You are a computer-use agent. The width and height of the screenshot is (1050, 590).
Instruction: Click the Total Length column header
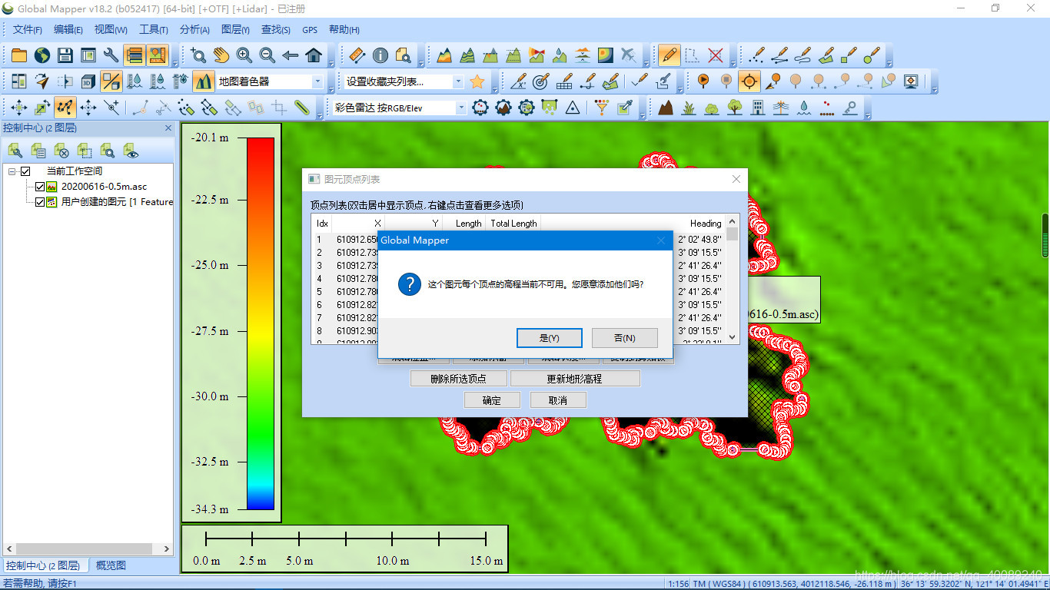coord(513,224)
